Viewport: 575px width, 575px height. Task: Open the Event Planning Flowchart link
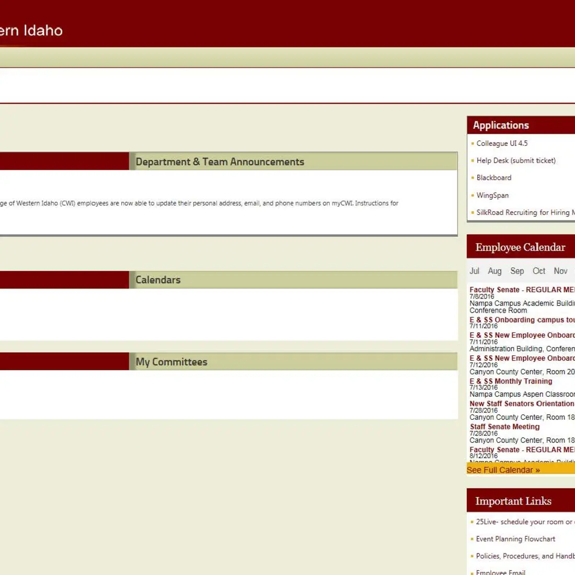pyautogui.click(x=515, y=539)
